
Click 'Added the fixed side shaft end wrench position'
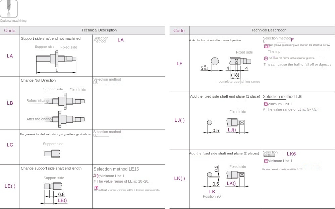click(215, 40)
